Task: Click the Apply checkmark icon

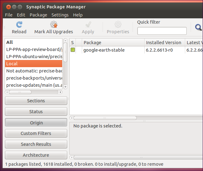Action: [x=88, y=25]
